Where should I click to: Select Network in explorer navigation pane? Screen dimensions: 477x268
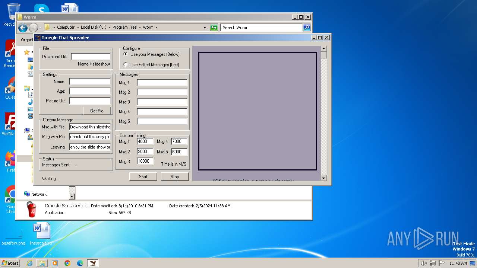point(35,194)
